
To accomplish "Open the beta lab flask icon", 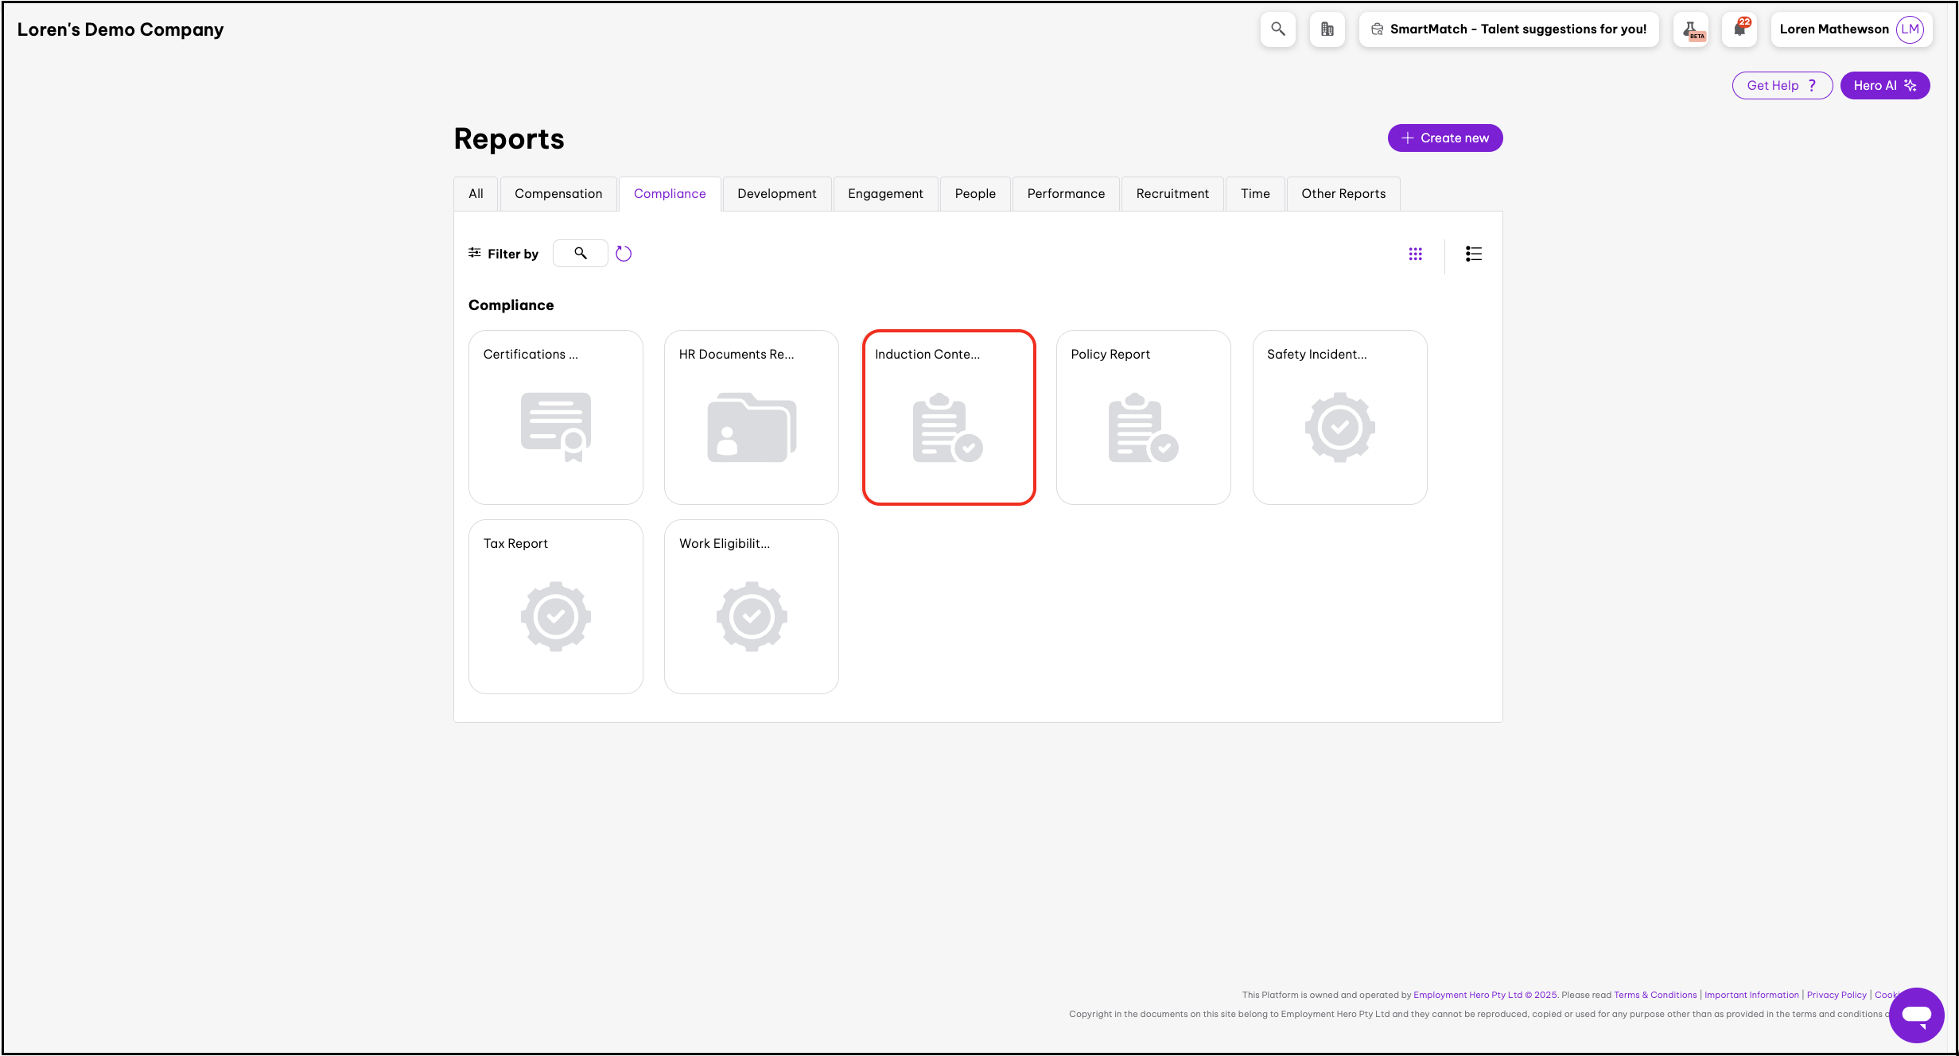I will click(x=1691, y=29).
